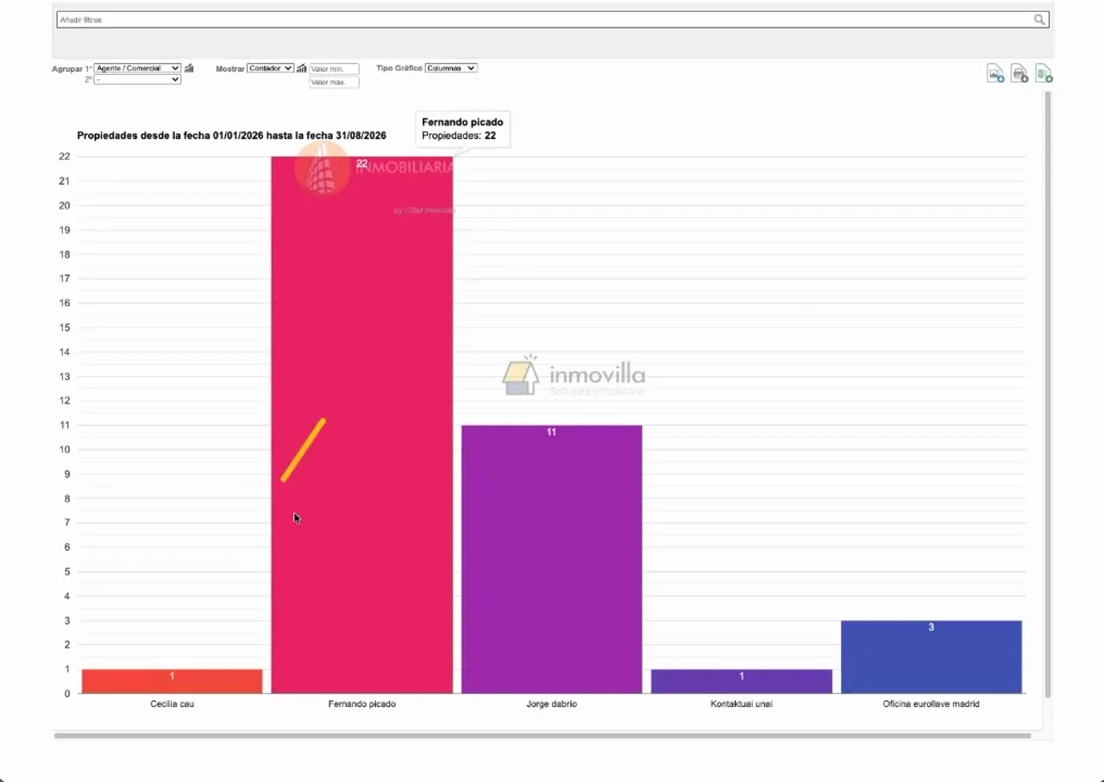Download the chart as an image
1104x782 pixels.
click(x=995, y=73)
